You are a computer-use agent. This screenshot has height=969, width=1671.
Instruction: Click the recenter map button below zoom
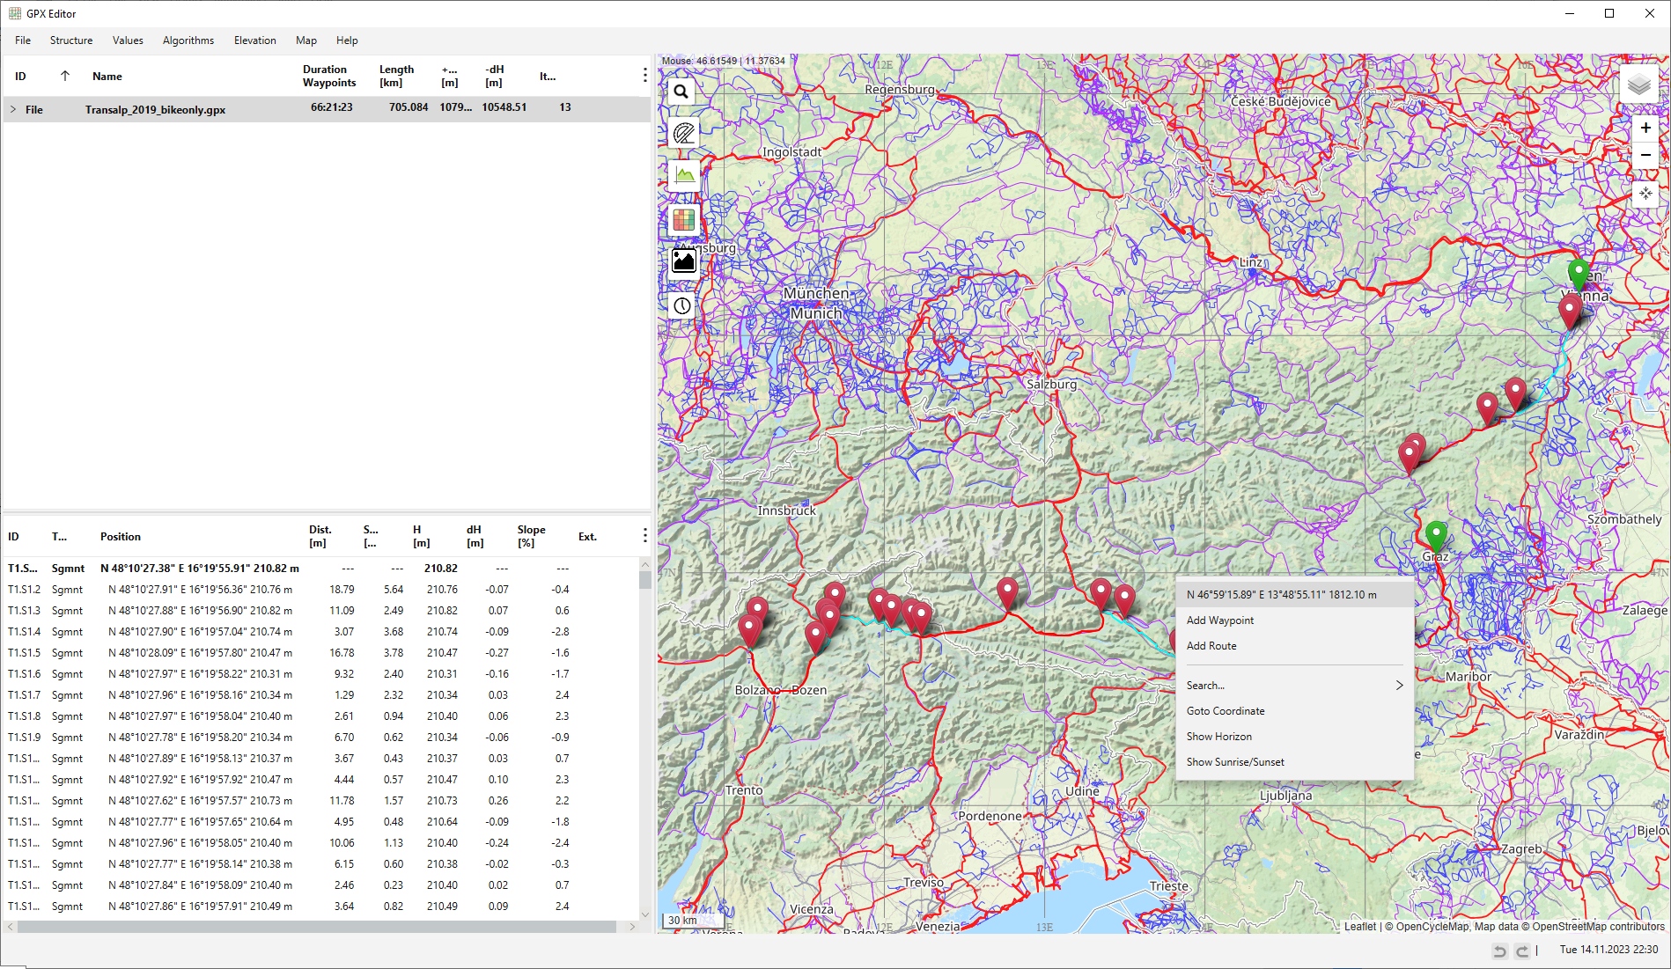click(x=1645, y=193)
